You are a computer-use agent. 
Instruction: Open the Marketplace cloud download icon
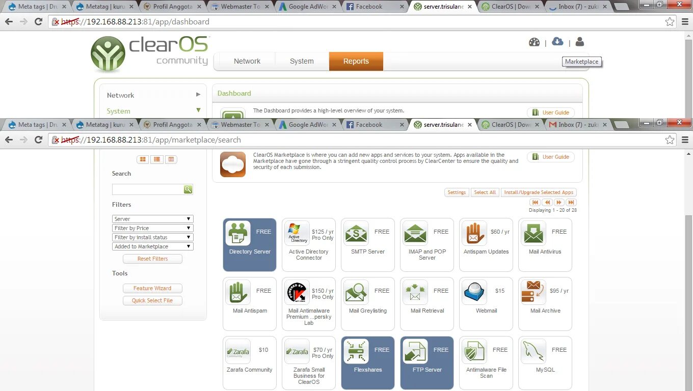pos(557,42)
